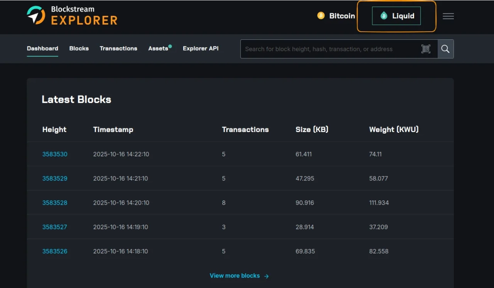Viewport: 494px width, 288px height.
Task: Open the Explorer API page
Action: point(200,48)
